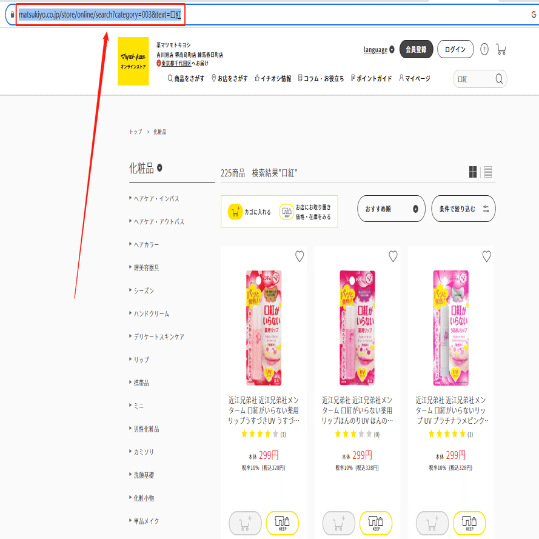Open the language dropdown
Viewport: 539px width, 539px height.
coord(379,50)
